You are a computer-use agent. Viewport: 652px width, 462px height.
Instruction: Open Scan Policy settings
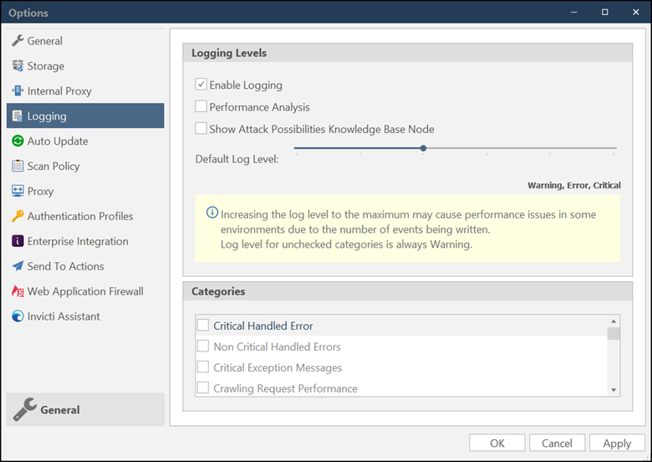pos(85,166)
